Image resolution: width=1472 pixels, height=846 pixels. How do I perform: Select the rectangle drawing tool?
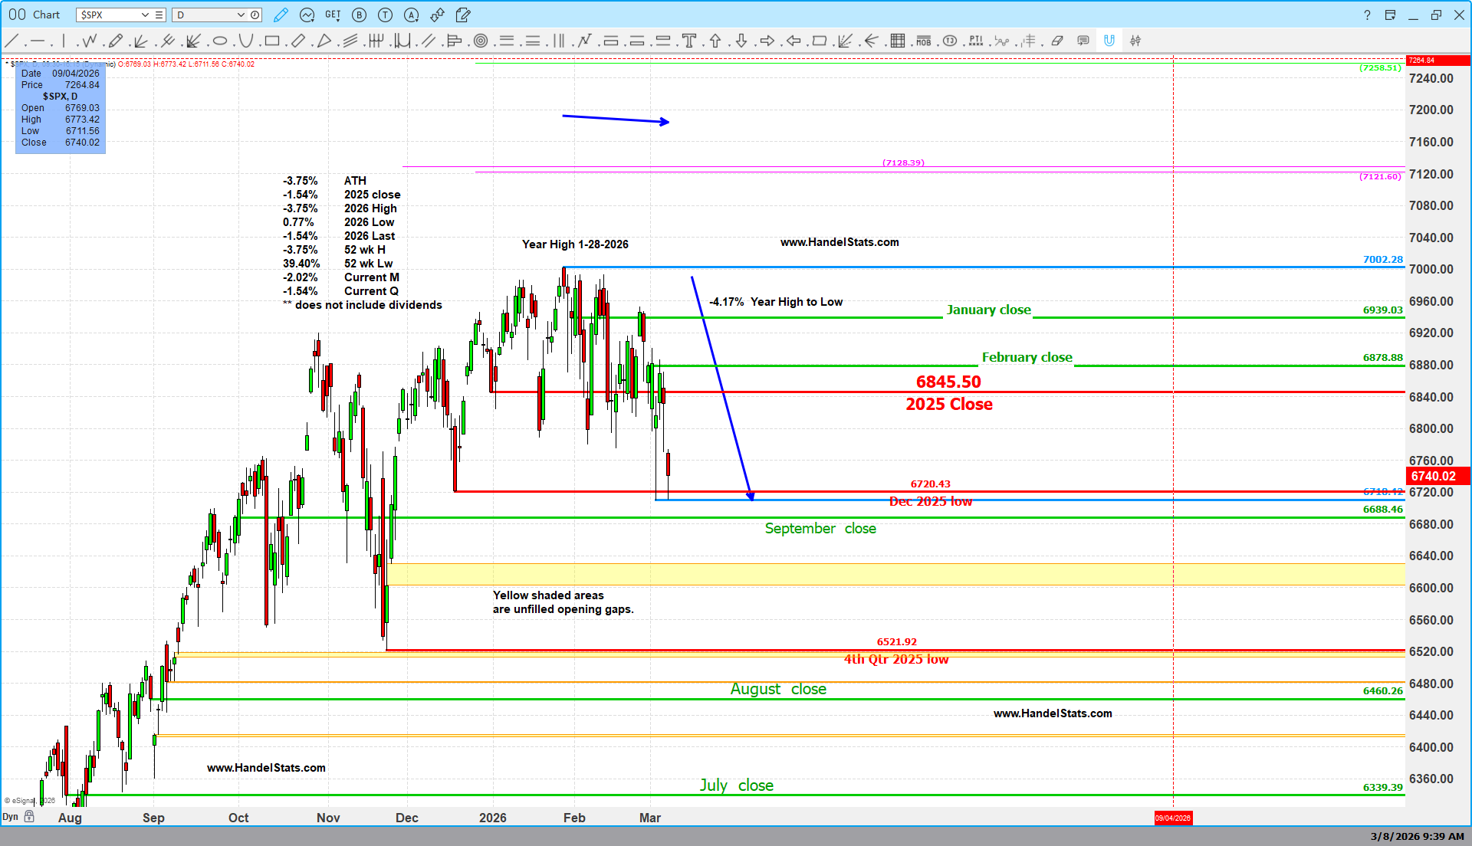[271, 41]
